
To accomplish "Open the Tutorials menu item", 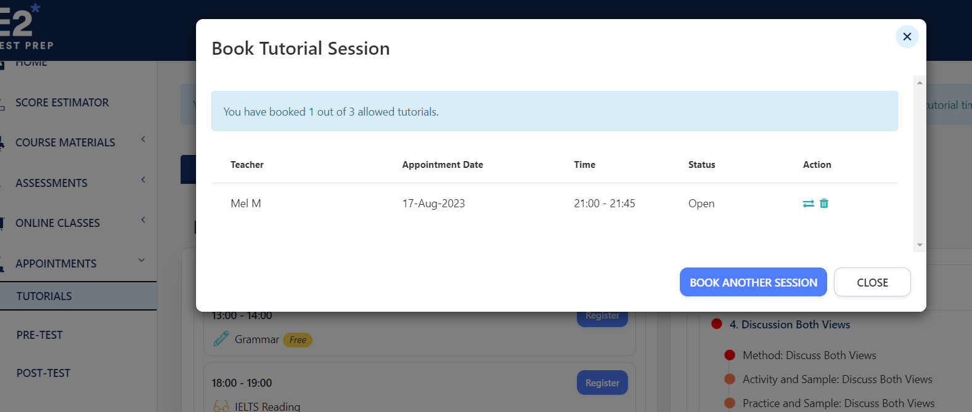I will pyautogui.click(x=44, y=296).
